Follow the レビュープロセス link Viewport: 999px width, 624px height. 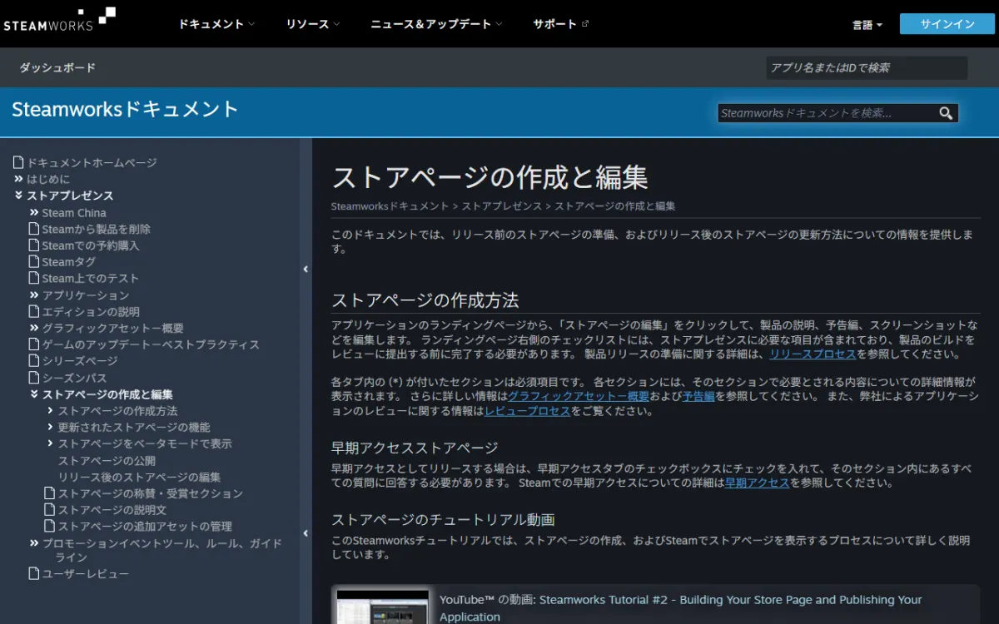[527, 411]
